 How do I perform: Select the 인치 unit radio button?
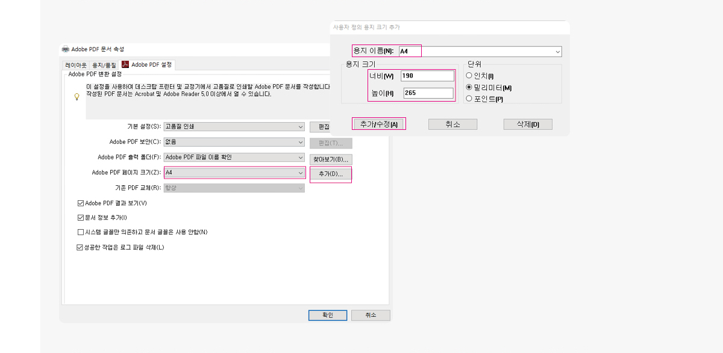pyautogui.click(x=469, y=76)
